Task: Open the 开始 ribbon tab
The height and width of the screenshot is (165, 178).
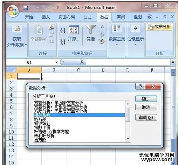Action: click(29, 17)
